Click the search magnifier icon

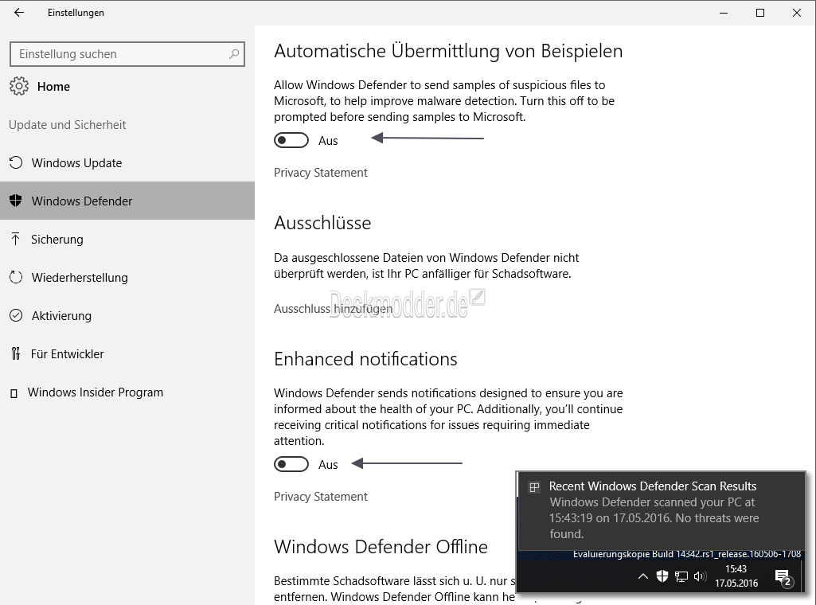[x=234, y=53]
